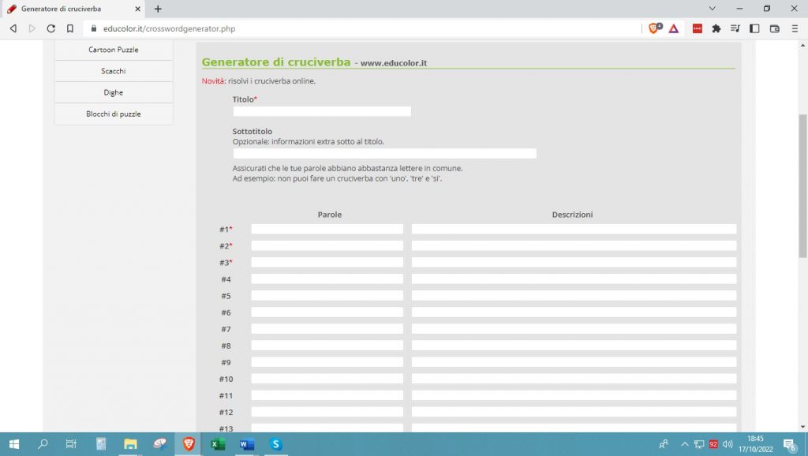
Task: Focus the Sottotitolo text field
Action: [384, 153]
